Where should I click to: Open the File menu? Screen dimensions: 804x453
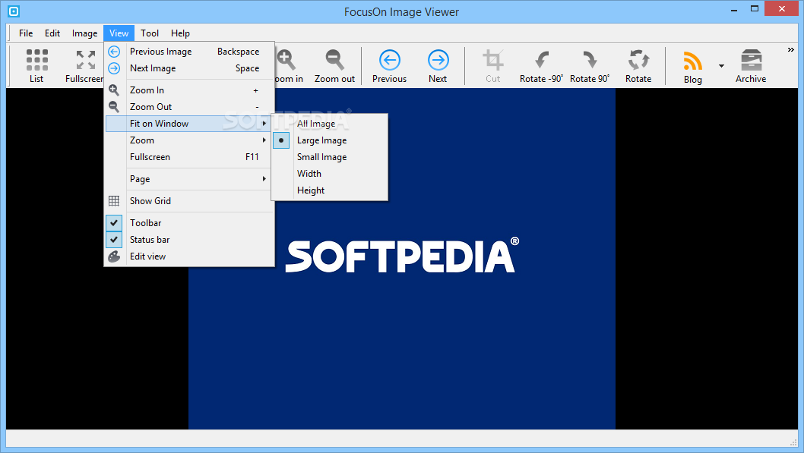(26, 33)
